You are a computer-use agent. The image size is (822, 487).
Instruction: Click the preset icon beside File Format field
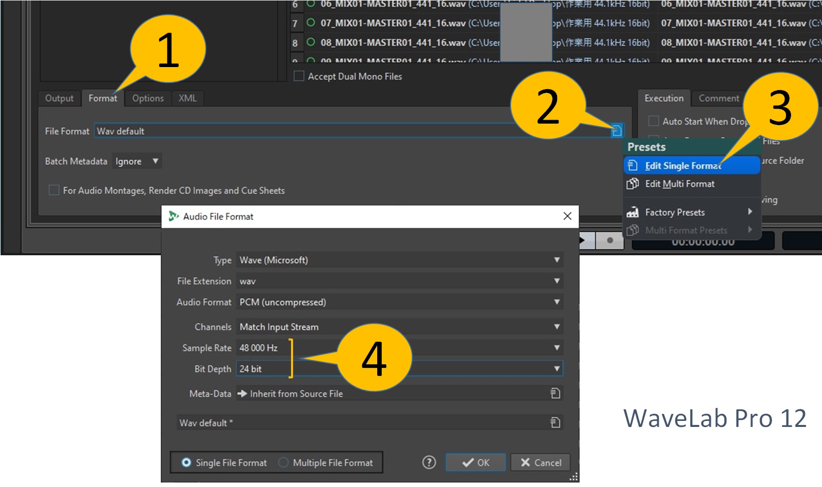coord(617,131)
